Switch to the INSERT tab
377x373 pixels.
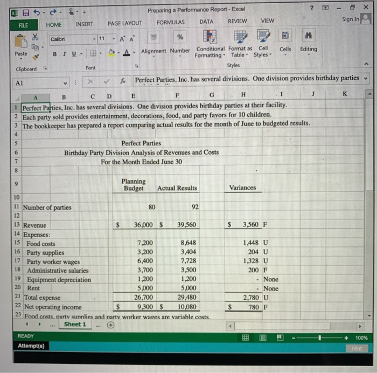click(85, 24)
